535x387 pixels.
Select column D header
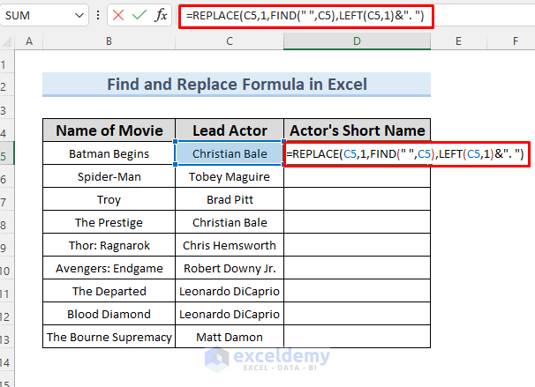[x=357, y=41]
